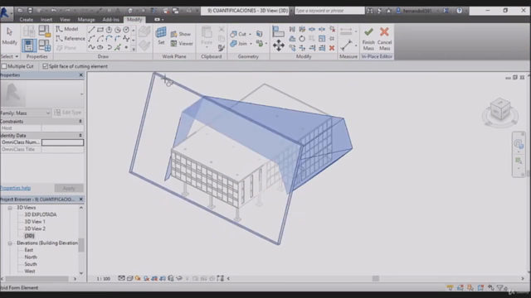531x298 pixels.
Task: Collapse the Elevations tree node
Action: tap(10, 243)
